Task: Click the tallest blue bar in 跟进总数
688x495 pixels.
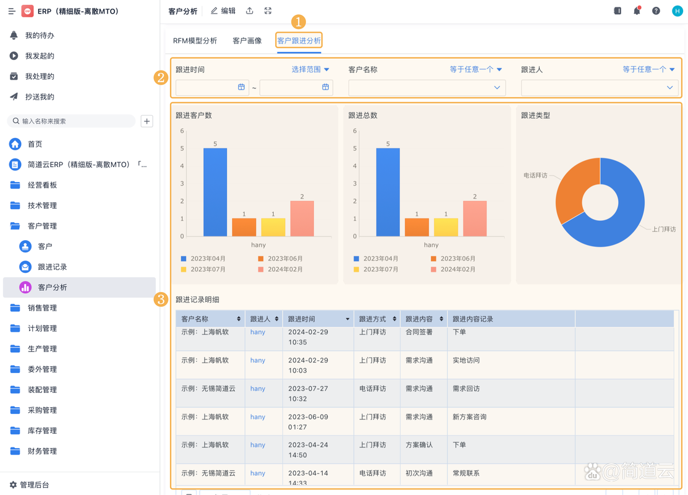Action: (388, 192)
